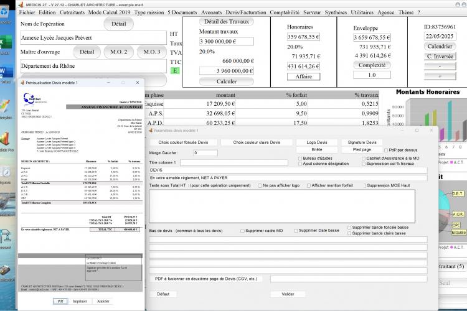This screenshot has height=311, width=467.
Task: Click the Détail des Travaux button
Action: click(x=227, y=22)
